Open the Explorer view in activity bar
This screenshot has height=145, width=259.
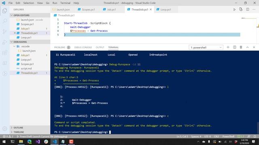click(4, 11)
